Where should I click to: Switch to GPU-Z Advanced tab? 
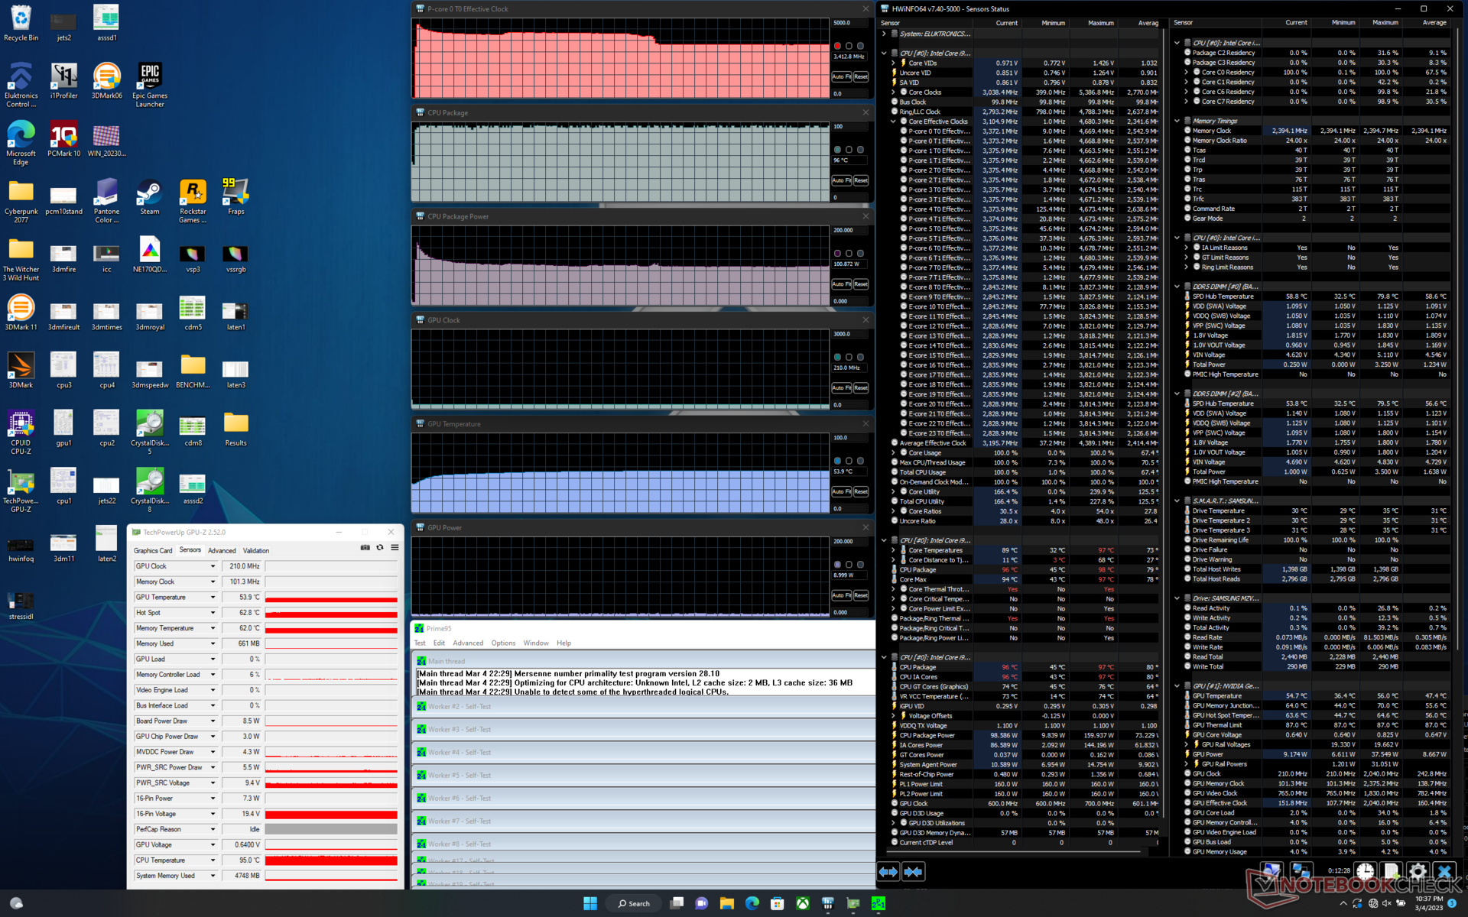point(222,550)
